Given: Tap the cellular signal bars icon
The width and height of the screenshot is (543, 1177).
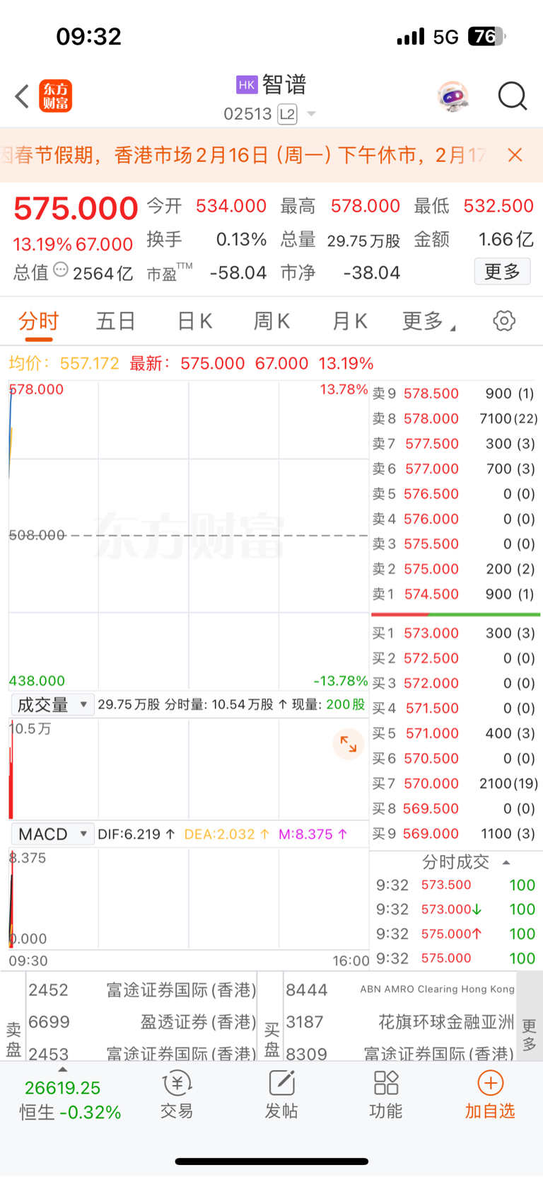Looking at the screenshot, I should (411, 37).
